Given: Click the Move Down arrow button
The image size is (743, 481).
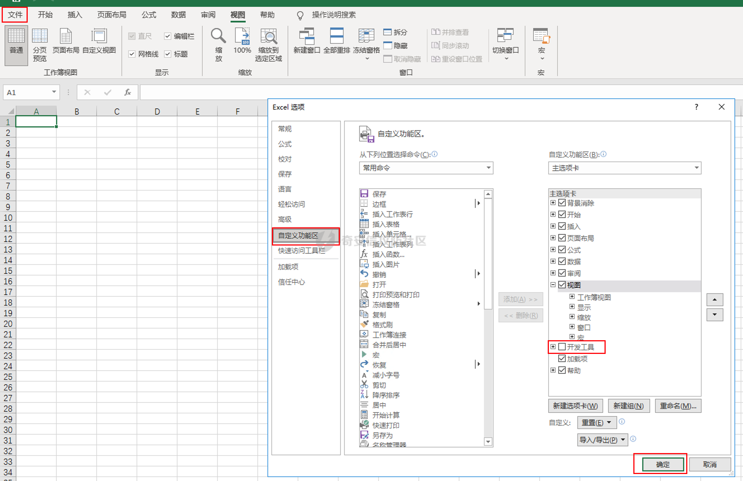Looking at the screenshot, I should pos(714,315).
